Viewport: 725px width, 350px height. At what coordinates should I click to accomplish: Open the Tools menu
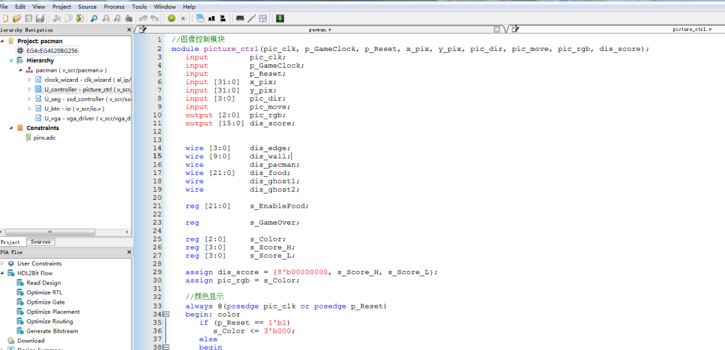(139, 7)
